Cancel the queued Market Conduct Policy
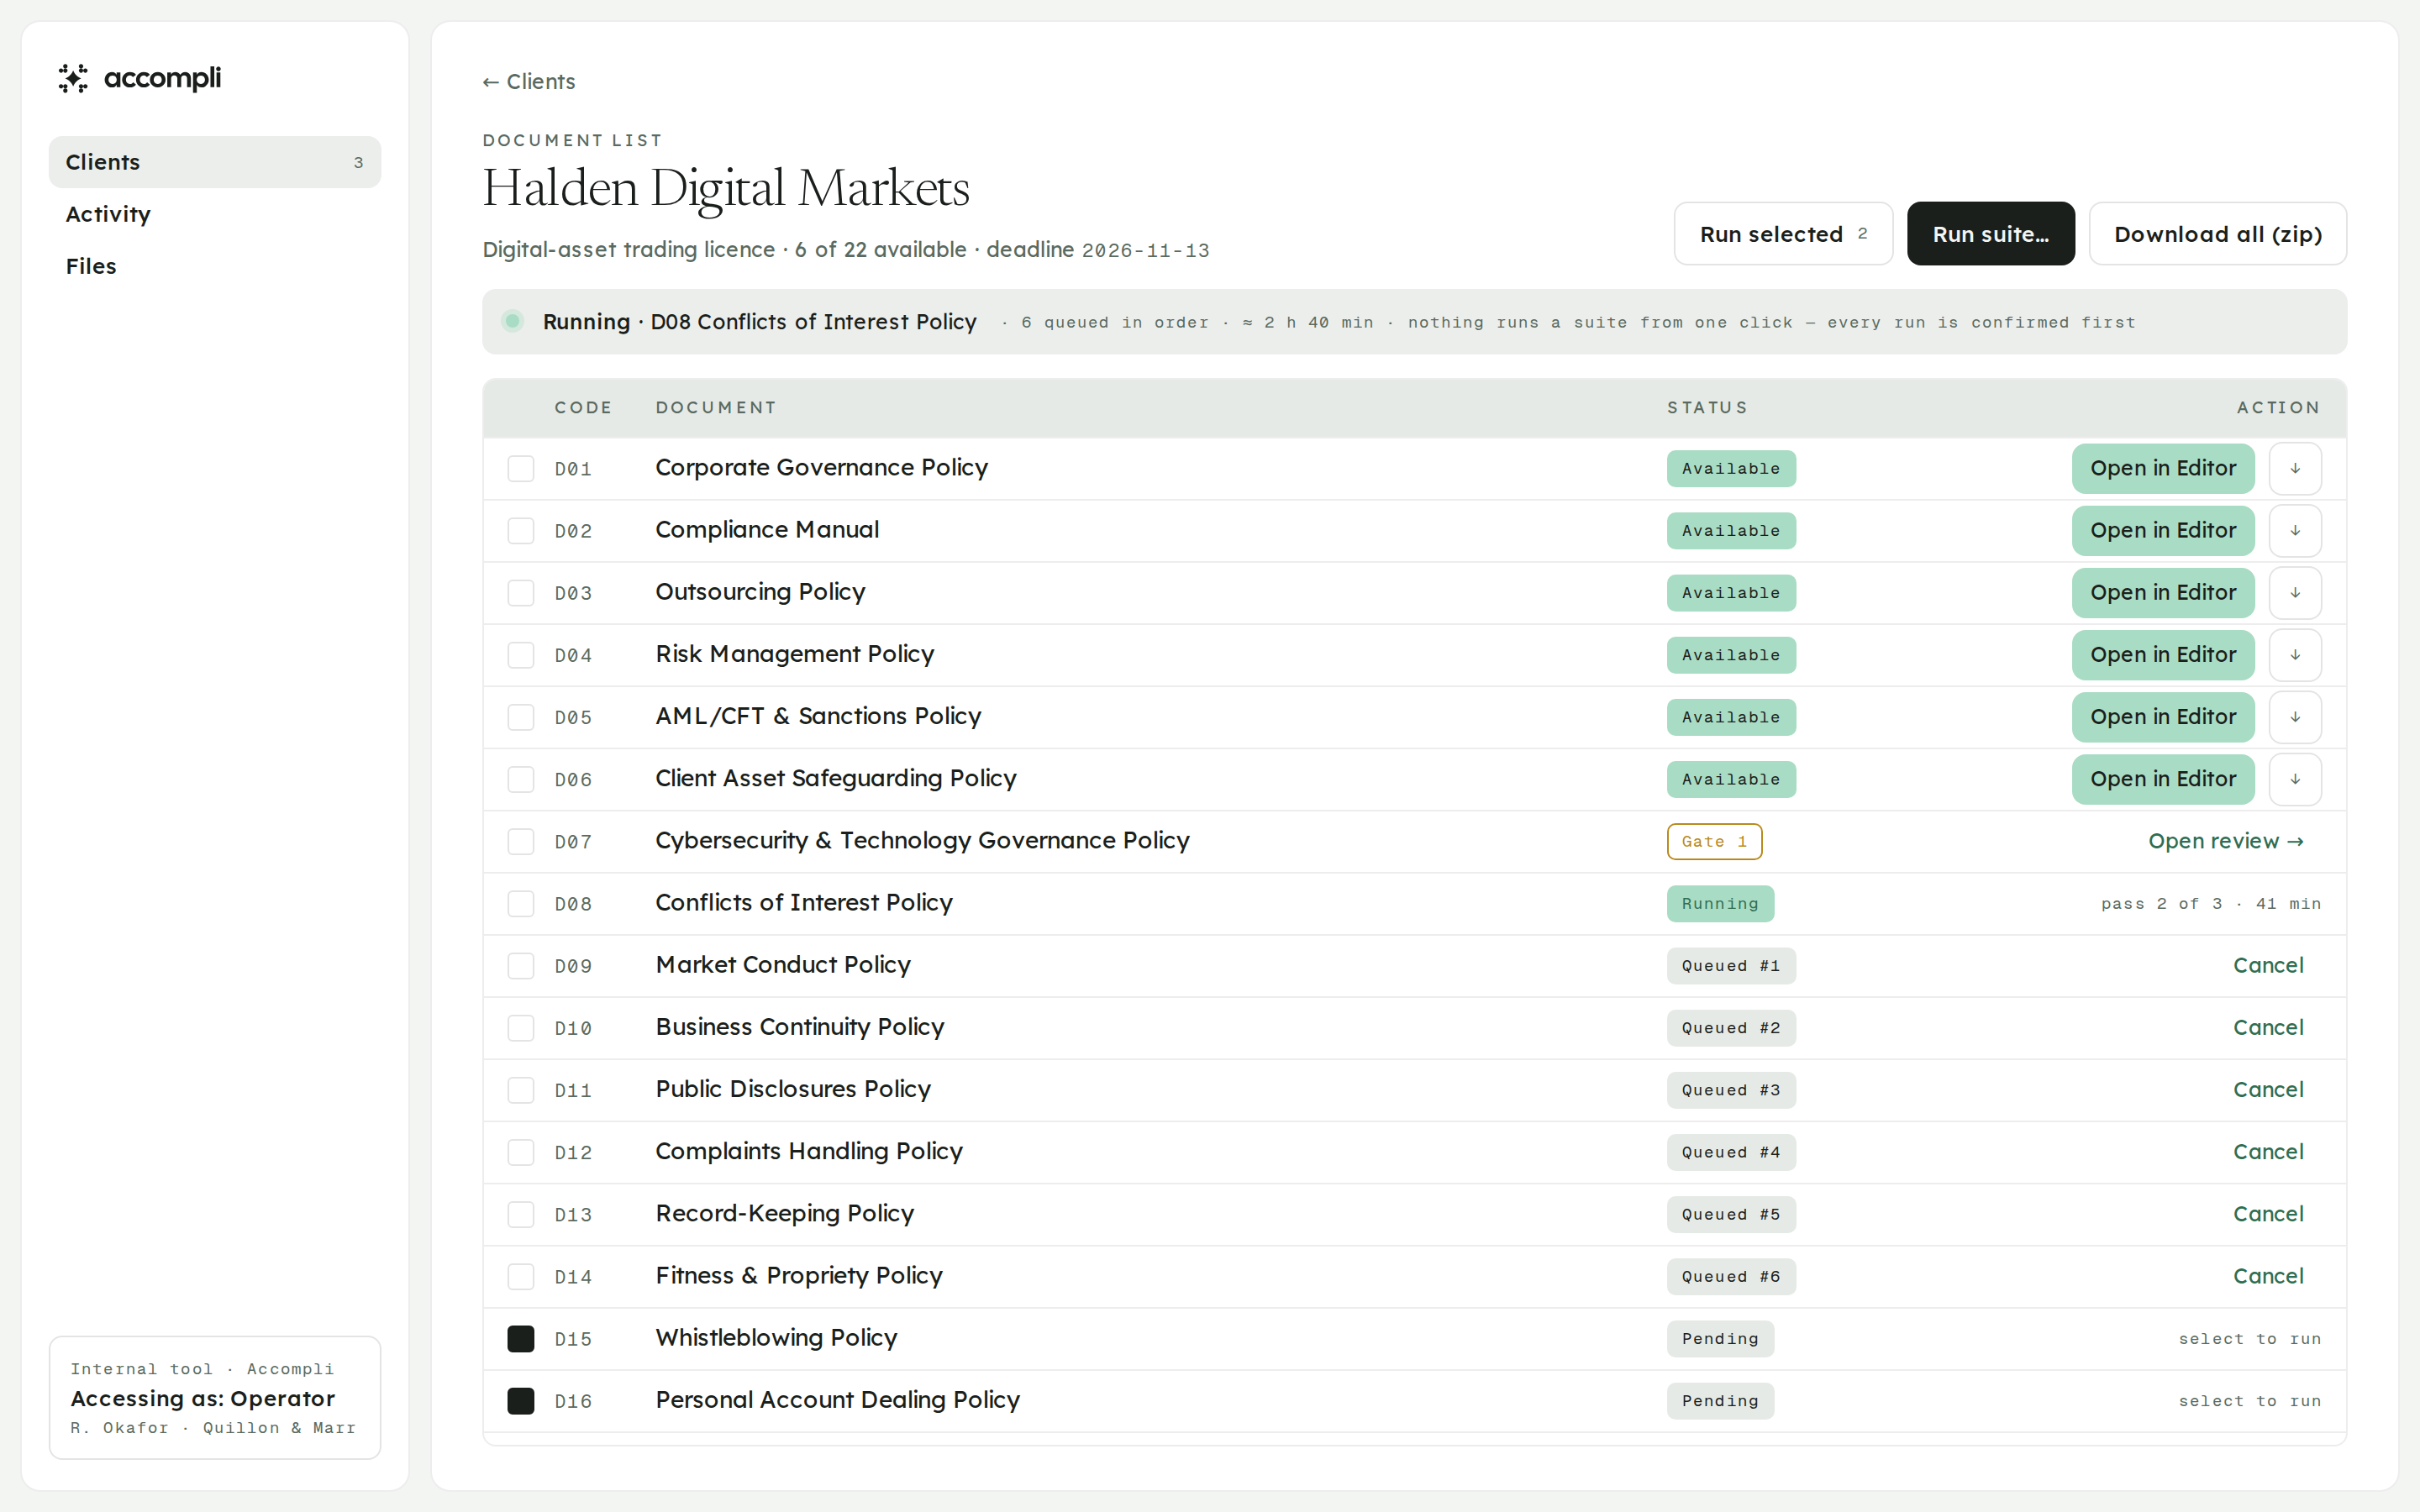Screen dimensions: 2420x1512 click(x=2268, y=965)
